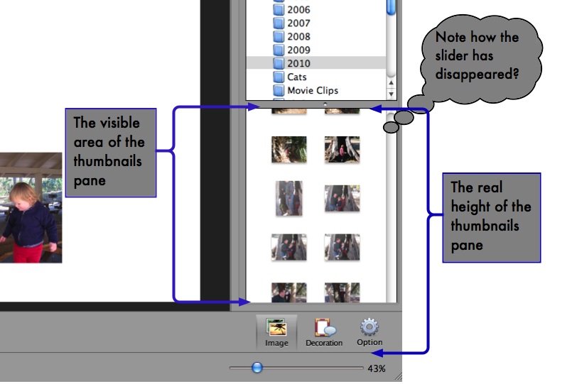
Task: Select the partially visible bottom-left thumbnail
Action: tap(289, 292)
